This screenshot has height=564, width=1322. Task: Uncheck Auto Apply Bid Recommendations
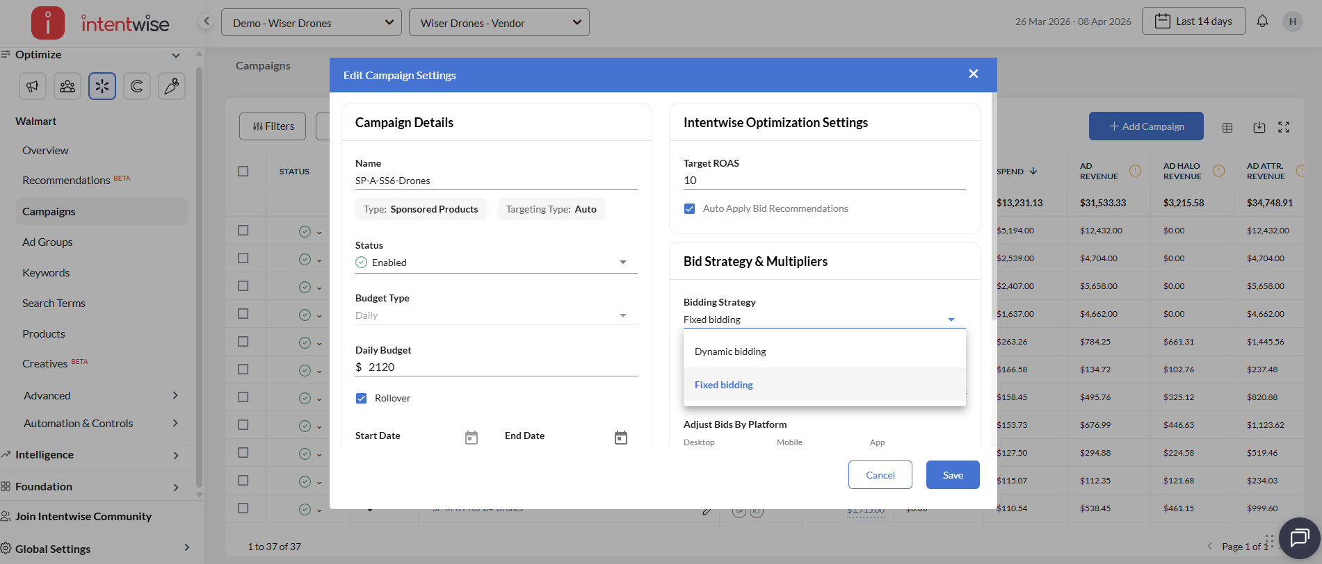coord(690,208)
